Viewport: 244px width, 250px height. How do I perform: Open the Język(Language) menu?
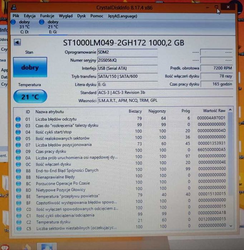coord(122,16)
